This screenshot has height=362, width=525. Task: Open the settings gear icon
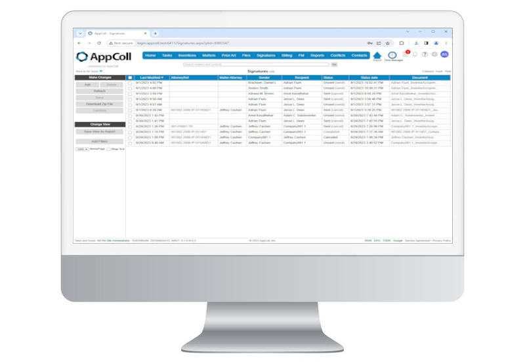(434, 55)
